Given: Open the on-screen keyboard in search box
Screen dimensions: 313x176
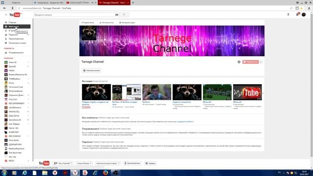Looking at the screenshot, I should point(117,15).
